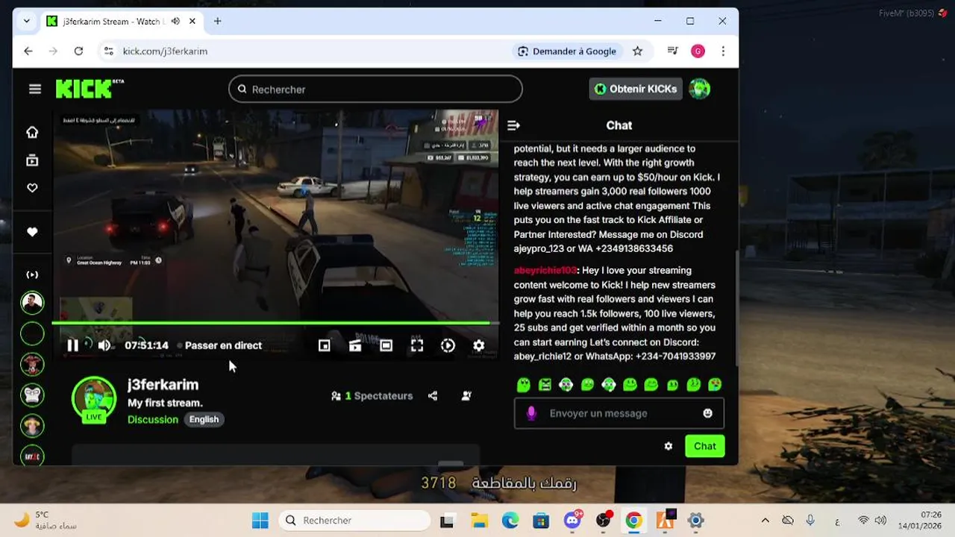
Task: Click the chat panel scrollbar
Action: [736, 306]
